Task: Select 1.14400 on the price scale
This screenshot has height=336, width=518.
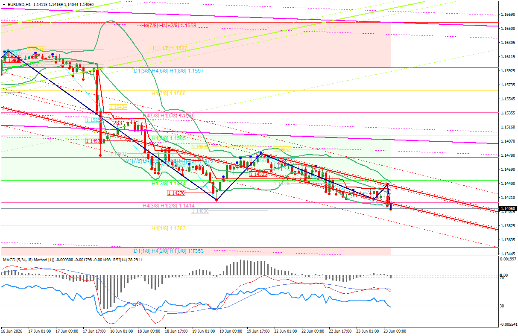Action: point(507,184)
